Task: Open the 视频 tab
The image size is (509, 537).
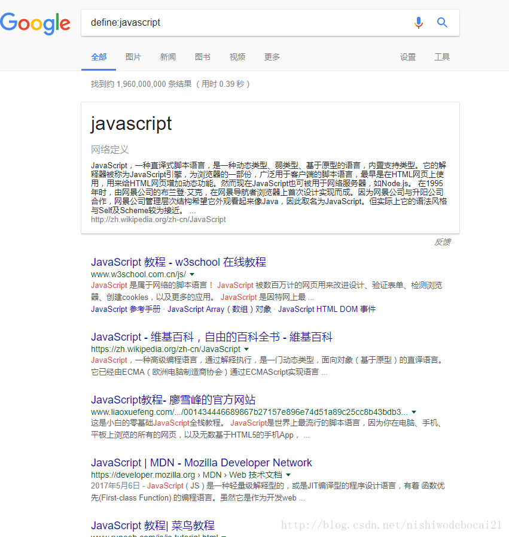Action: tap(237, 57)
